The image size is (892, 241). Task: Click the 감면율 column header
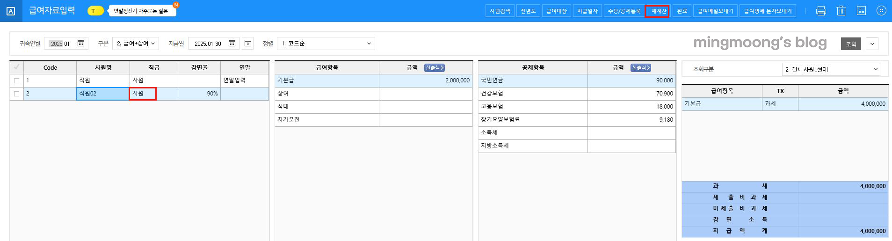199,67
